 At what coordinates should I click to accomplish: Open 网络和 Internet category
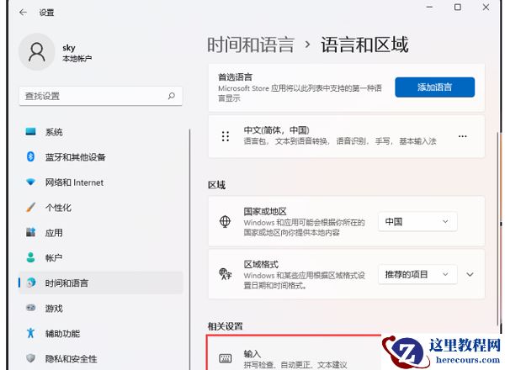100,182
